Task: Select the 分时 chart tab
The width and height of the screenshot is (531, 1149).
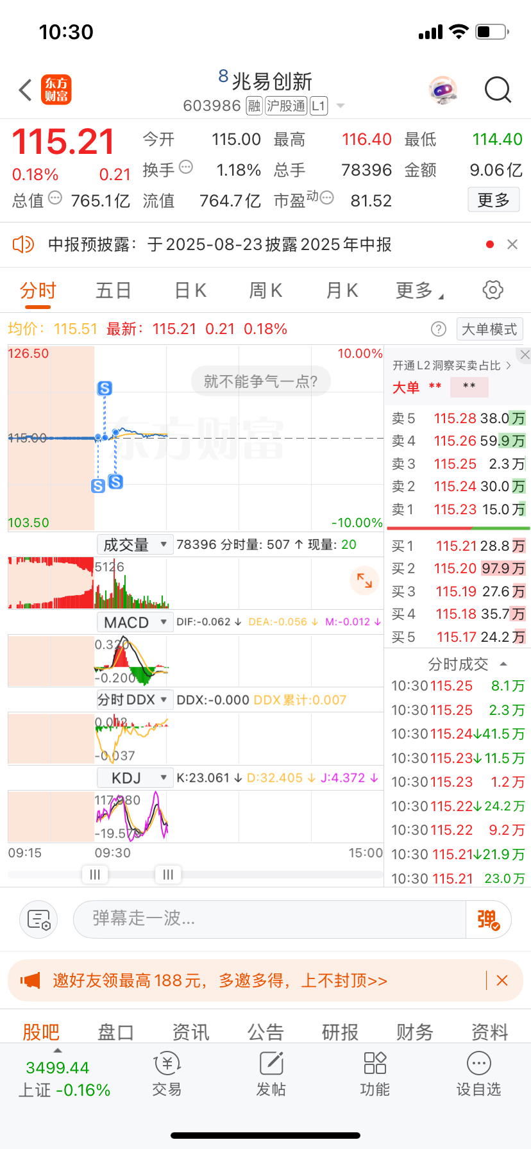Action: click(x=38, y=290)
